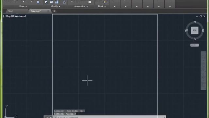Click the top icon in the navigation bar
This screenshot has width=209, height=118.
203,56
